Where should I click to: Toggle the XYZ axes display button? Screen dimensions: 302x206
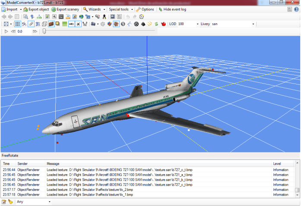tap(24, 24)
